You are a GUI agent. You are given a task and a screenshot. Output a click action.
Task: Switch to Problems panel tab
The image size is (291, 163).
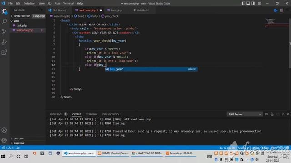coord(55,114)
